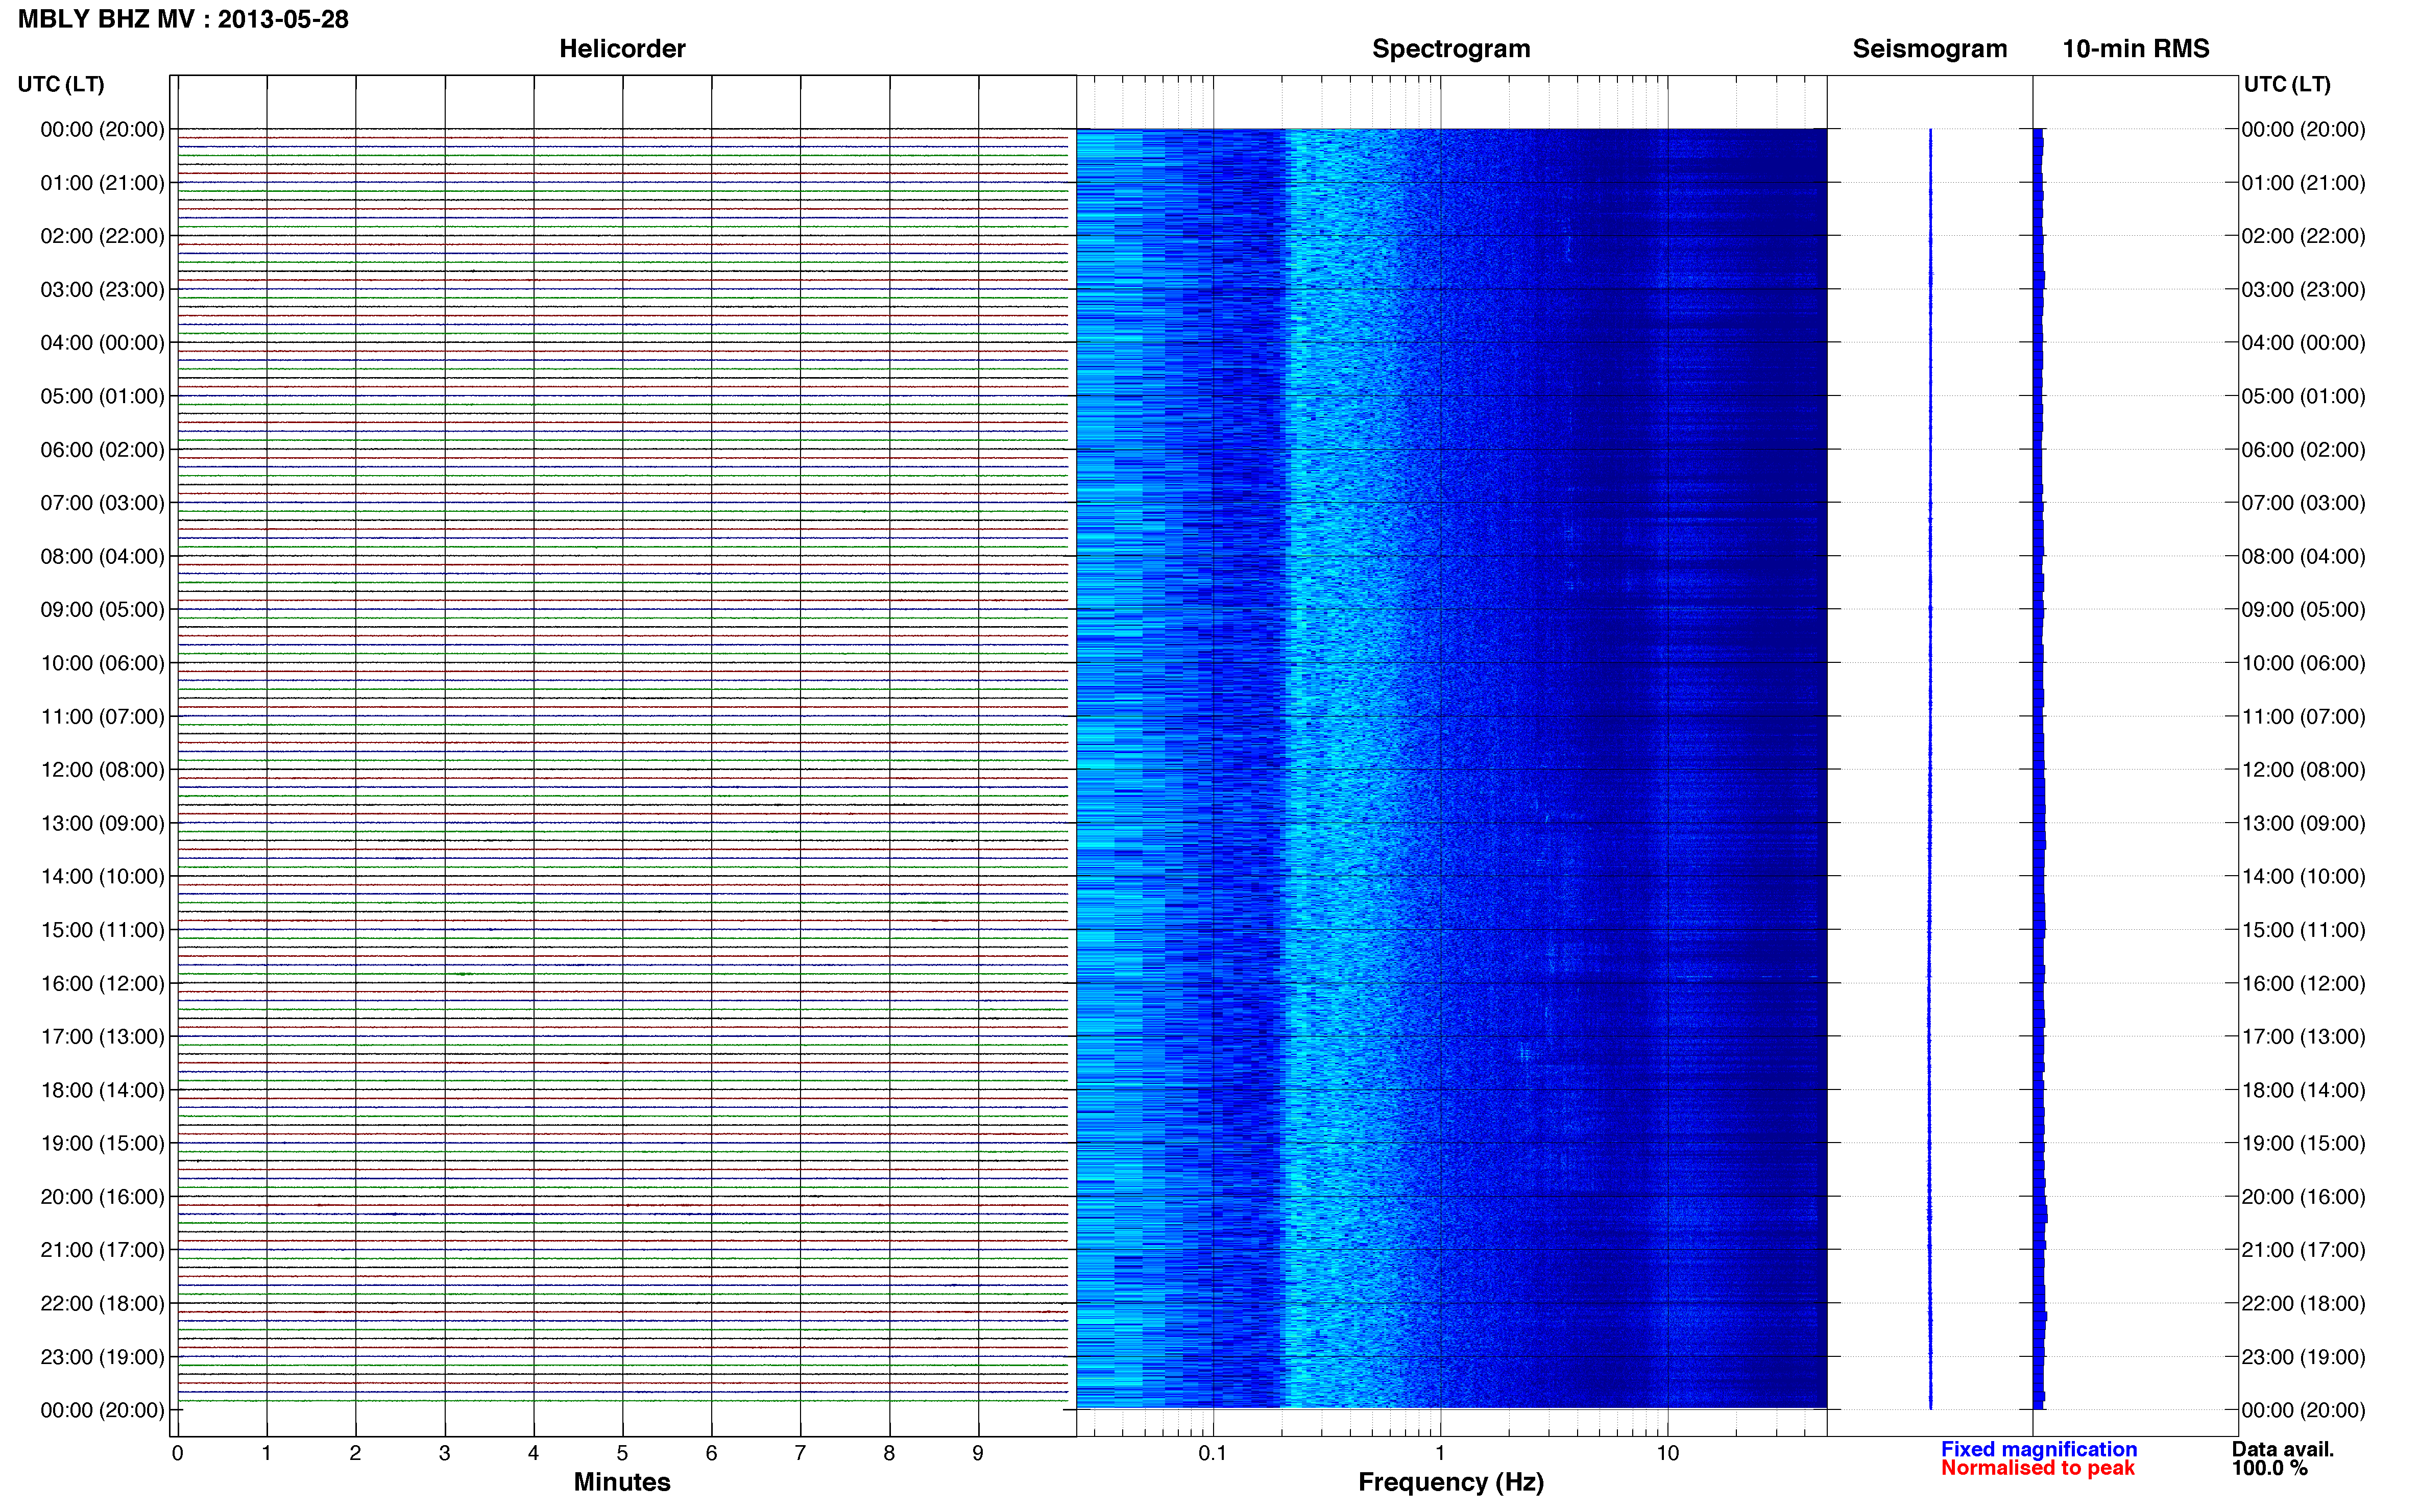Click the left 'UTC (LT)' axis label
2420x1512 pixels.
click(x=61, y=84)
